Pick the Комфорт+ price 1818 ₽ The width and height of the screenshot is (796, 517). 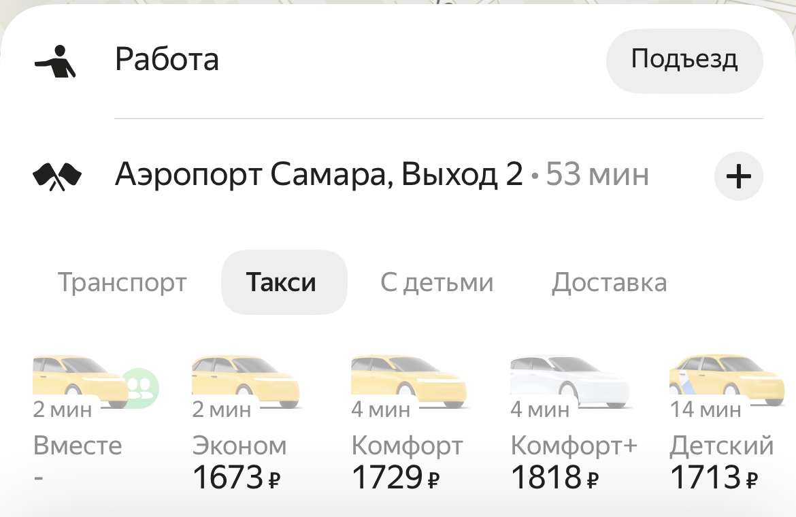554,478
